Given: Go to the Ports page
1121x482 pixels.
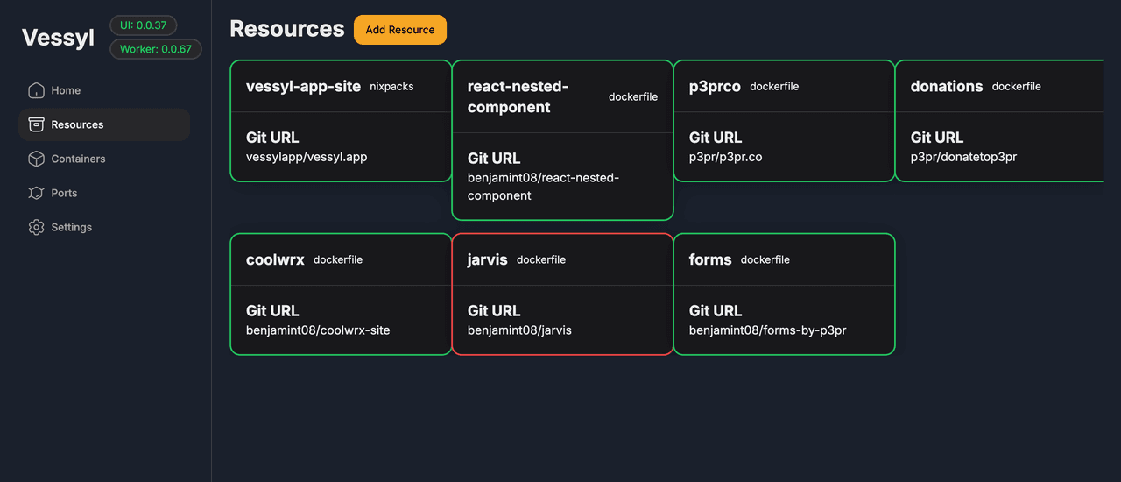Looking at the screenshot, I should click(64, 193).
